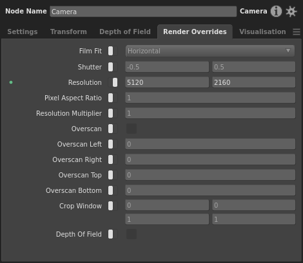Click the Film Fit label
Image resolution: width=303 pixels, height=263 pixels.
[x=90, y=51]
